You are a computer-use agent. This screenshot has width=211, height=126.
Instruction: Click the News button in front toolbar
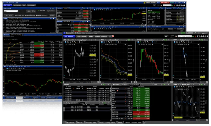coord(91,36)
